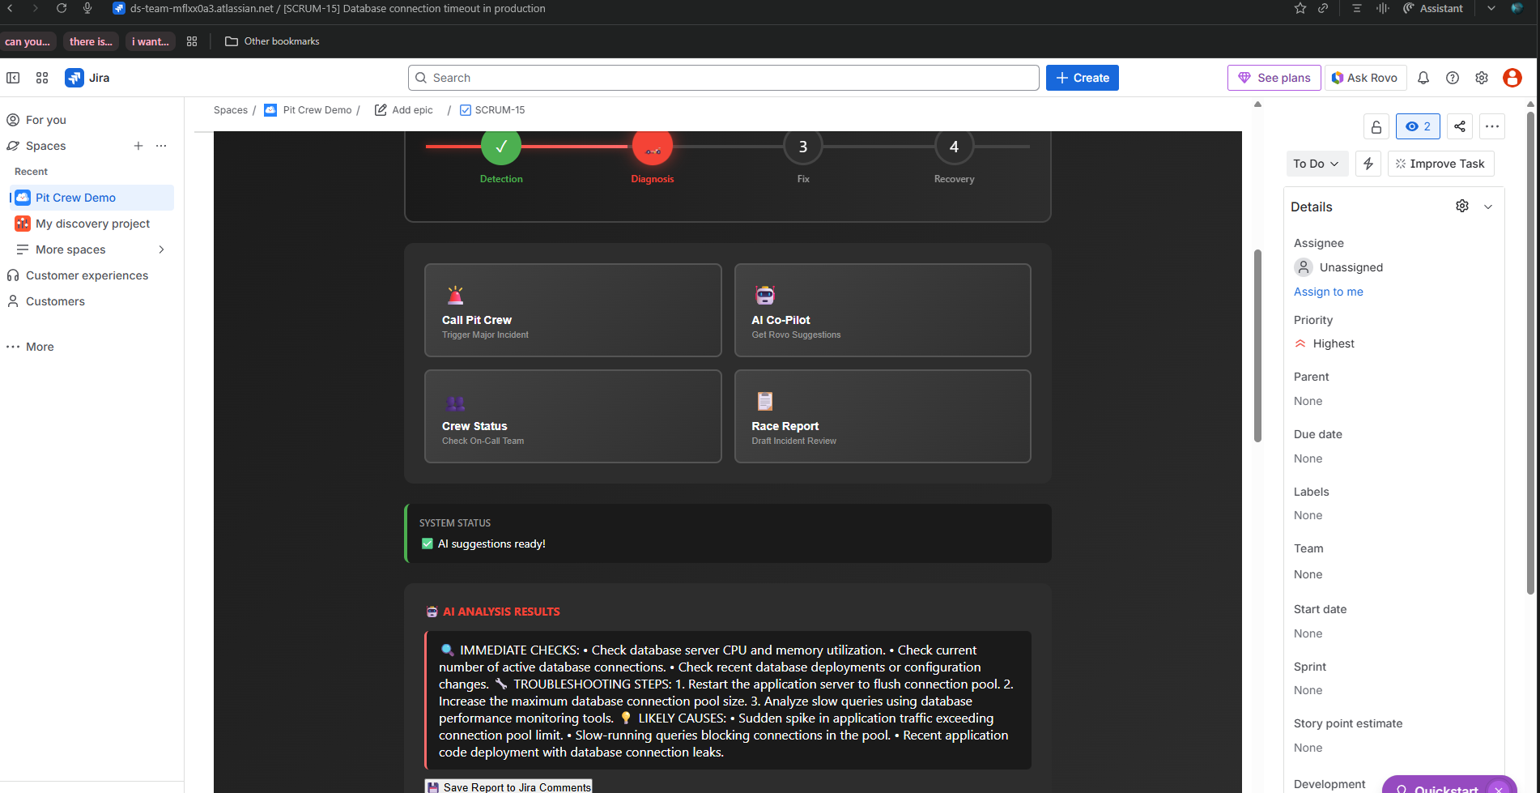Collapse the Jira sidebar panel icon
Image resolution: width=1540 pixels, height=793 pixels.
click(13, 78)
